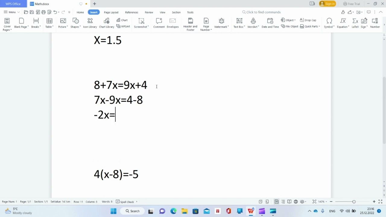Open a new tab with plus button
Screen dimensions: 386x217
[x=94, y=4]
